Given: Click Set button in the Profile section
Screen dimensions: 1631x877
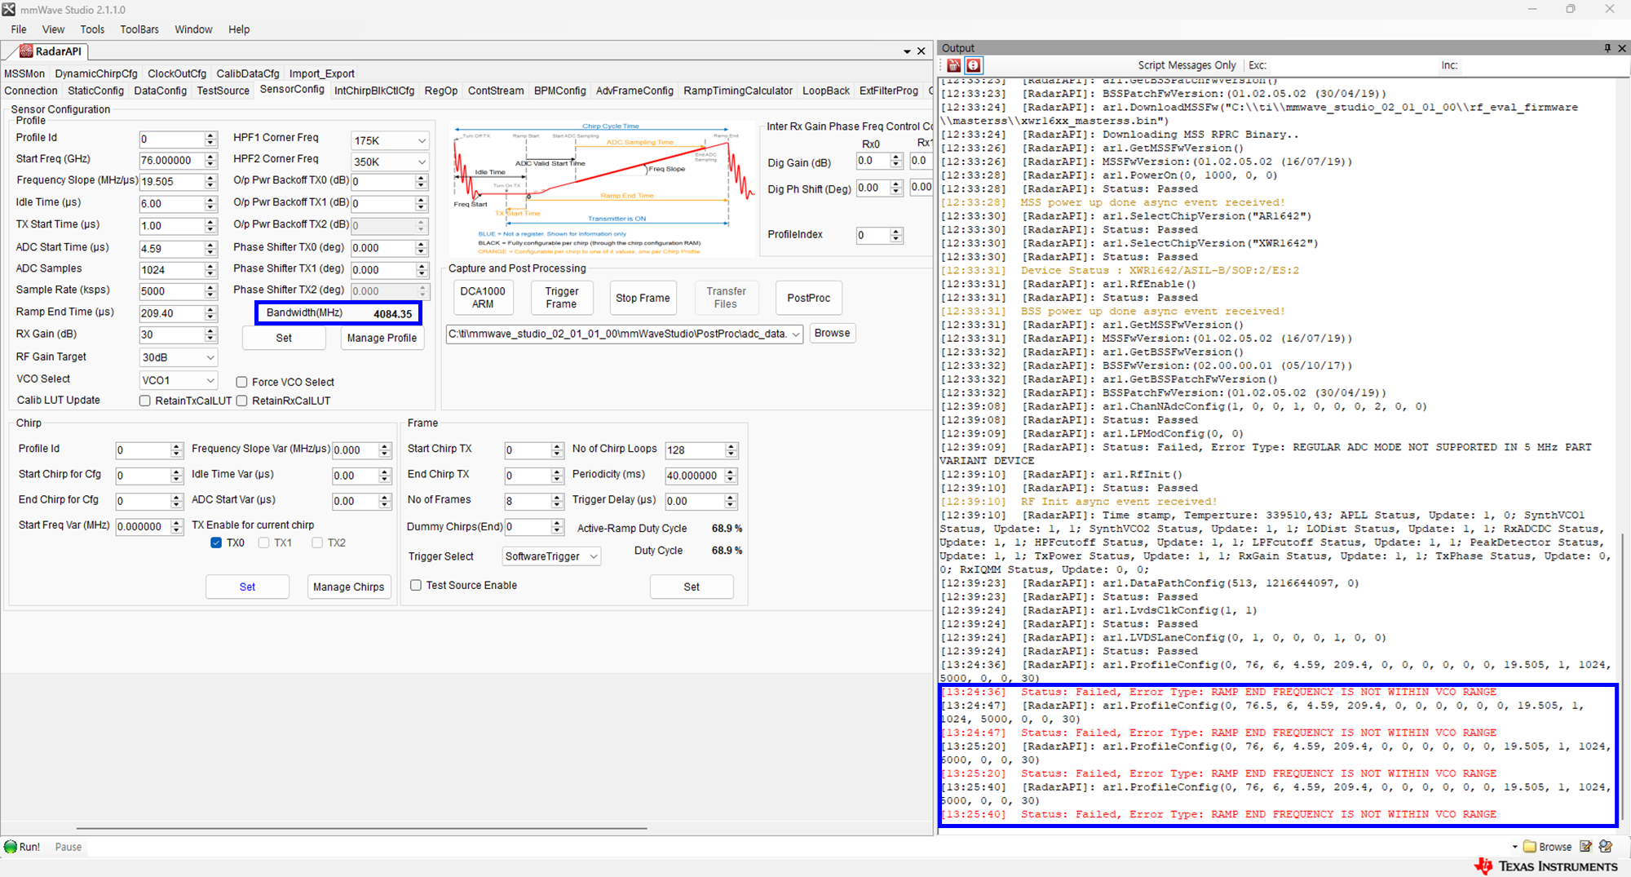Looking at the screenshot, I should coord(284,338).
